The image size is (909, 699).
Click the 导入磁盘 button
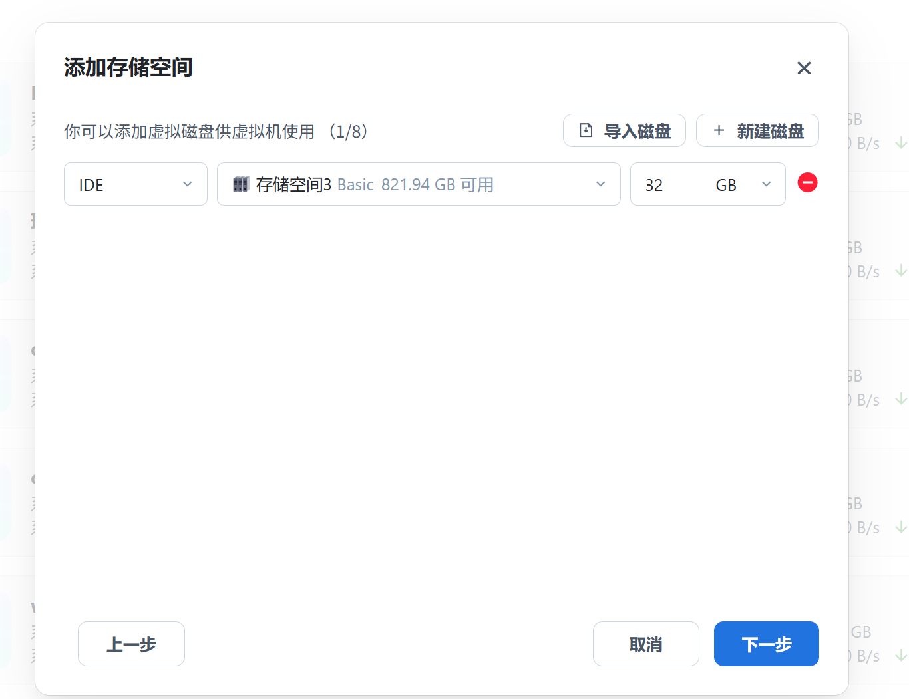(x=624, y=130)
